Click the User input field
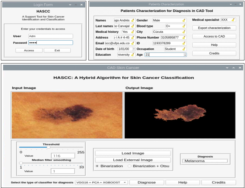This screenshot has height=188, width=245. 51,36
